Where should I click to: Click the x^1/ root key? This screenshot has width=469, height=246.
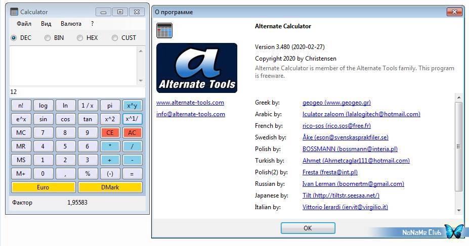[x=132, y=119]
